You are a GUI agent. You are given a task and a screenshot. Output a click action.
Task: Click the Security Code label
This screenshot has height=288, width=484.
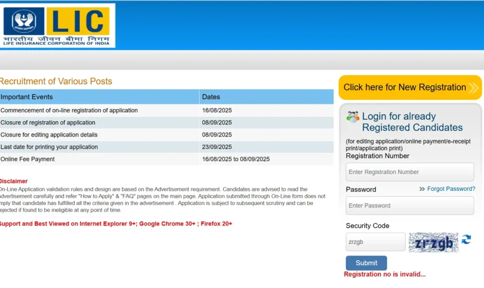(x=367, y=226)
